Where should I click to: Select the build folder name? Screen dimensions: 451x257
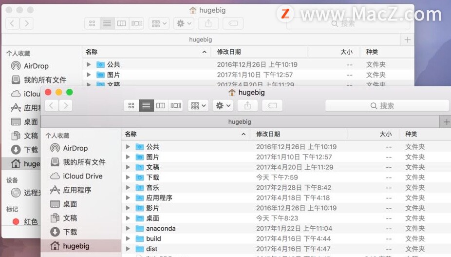coord(153,238)
